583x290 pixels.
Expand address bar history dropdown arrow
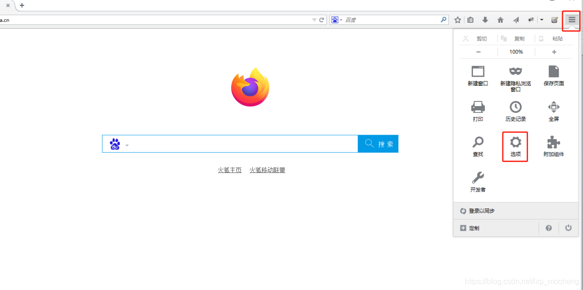[314, 20]
